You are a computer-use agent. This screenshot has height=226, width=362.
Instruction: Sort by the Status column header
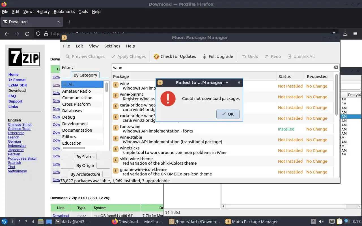(291, 77)
